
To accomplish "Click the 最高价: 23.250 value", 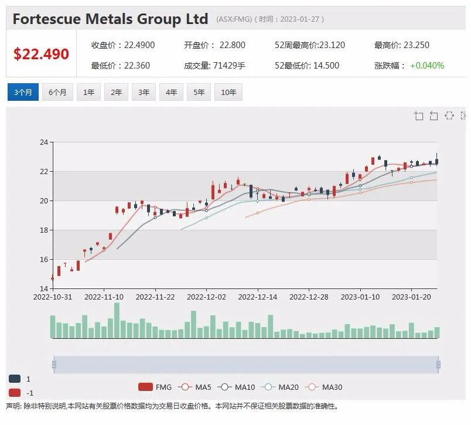I will (x=402, y=45).
